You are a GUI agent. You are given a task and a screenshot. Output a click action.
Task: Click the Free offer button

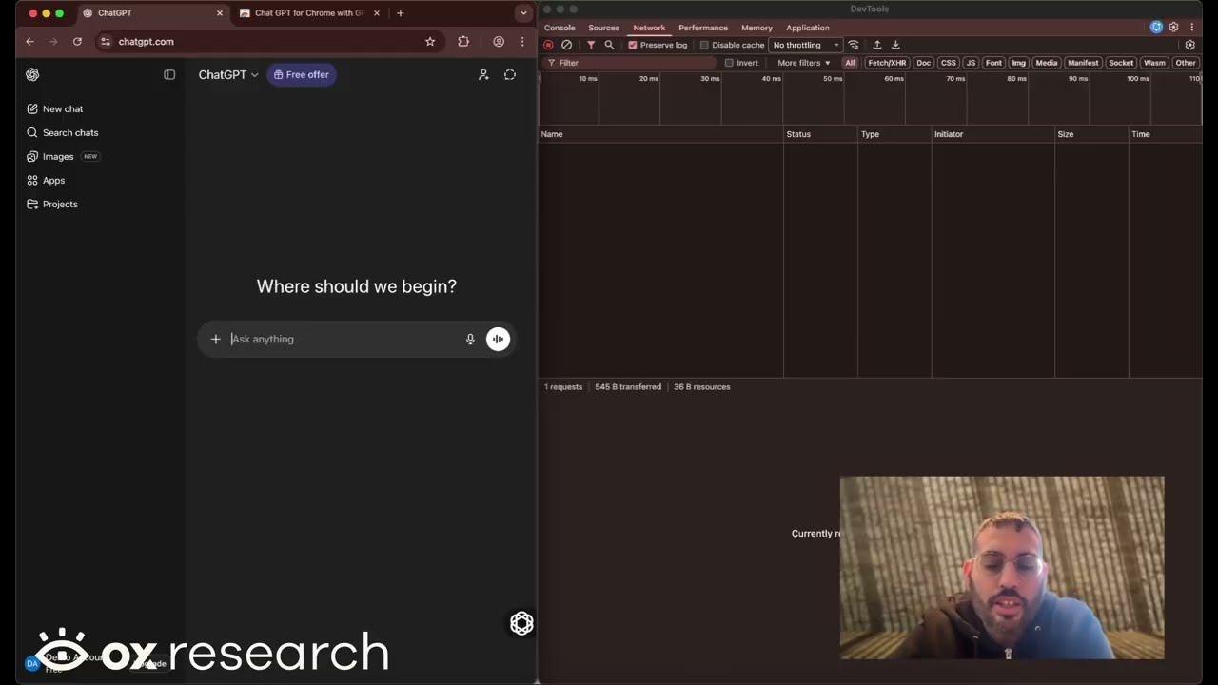point(301,74)
